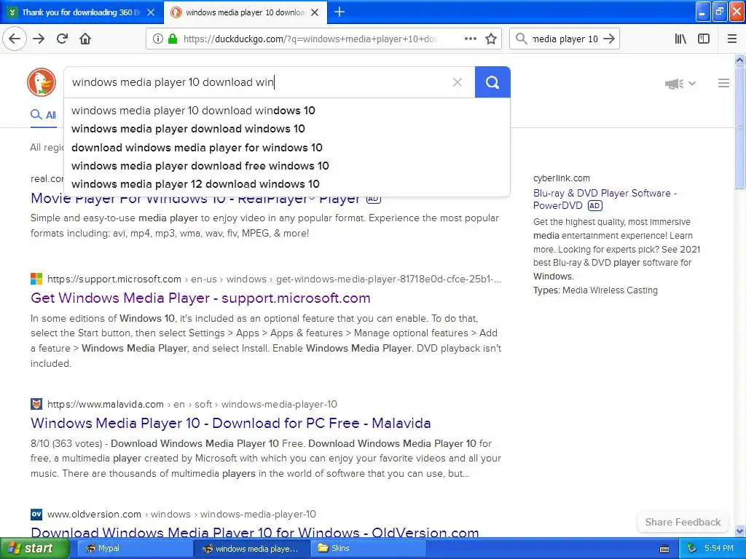Image resolution: width=746 pixels, height=559 pixels.
Task: Choose suggestion 'download windows media player for windows 10'
Action: coord(197,147)
